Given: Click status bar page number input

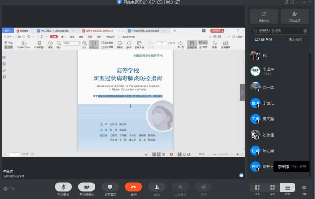Looking at the screenshot, I should click(x=15, y=154).
